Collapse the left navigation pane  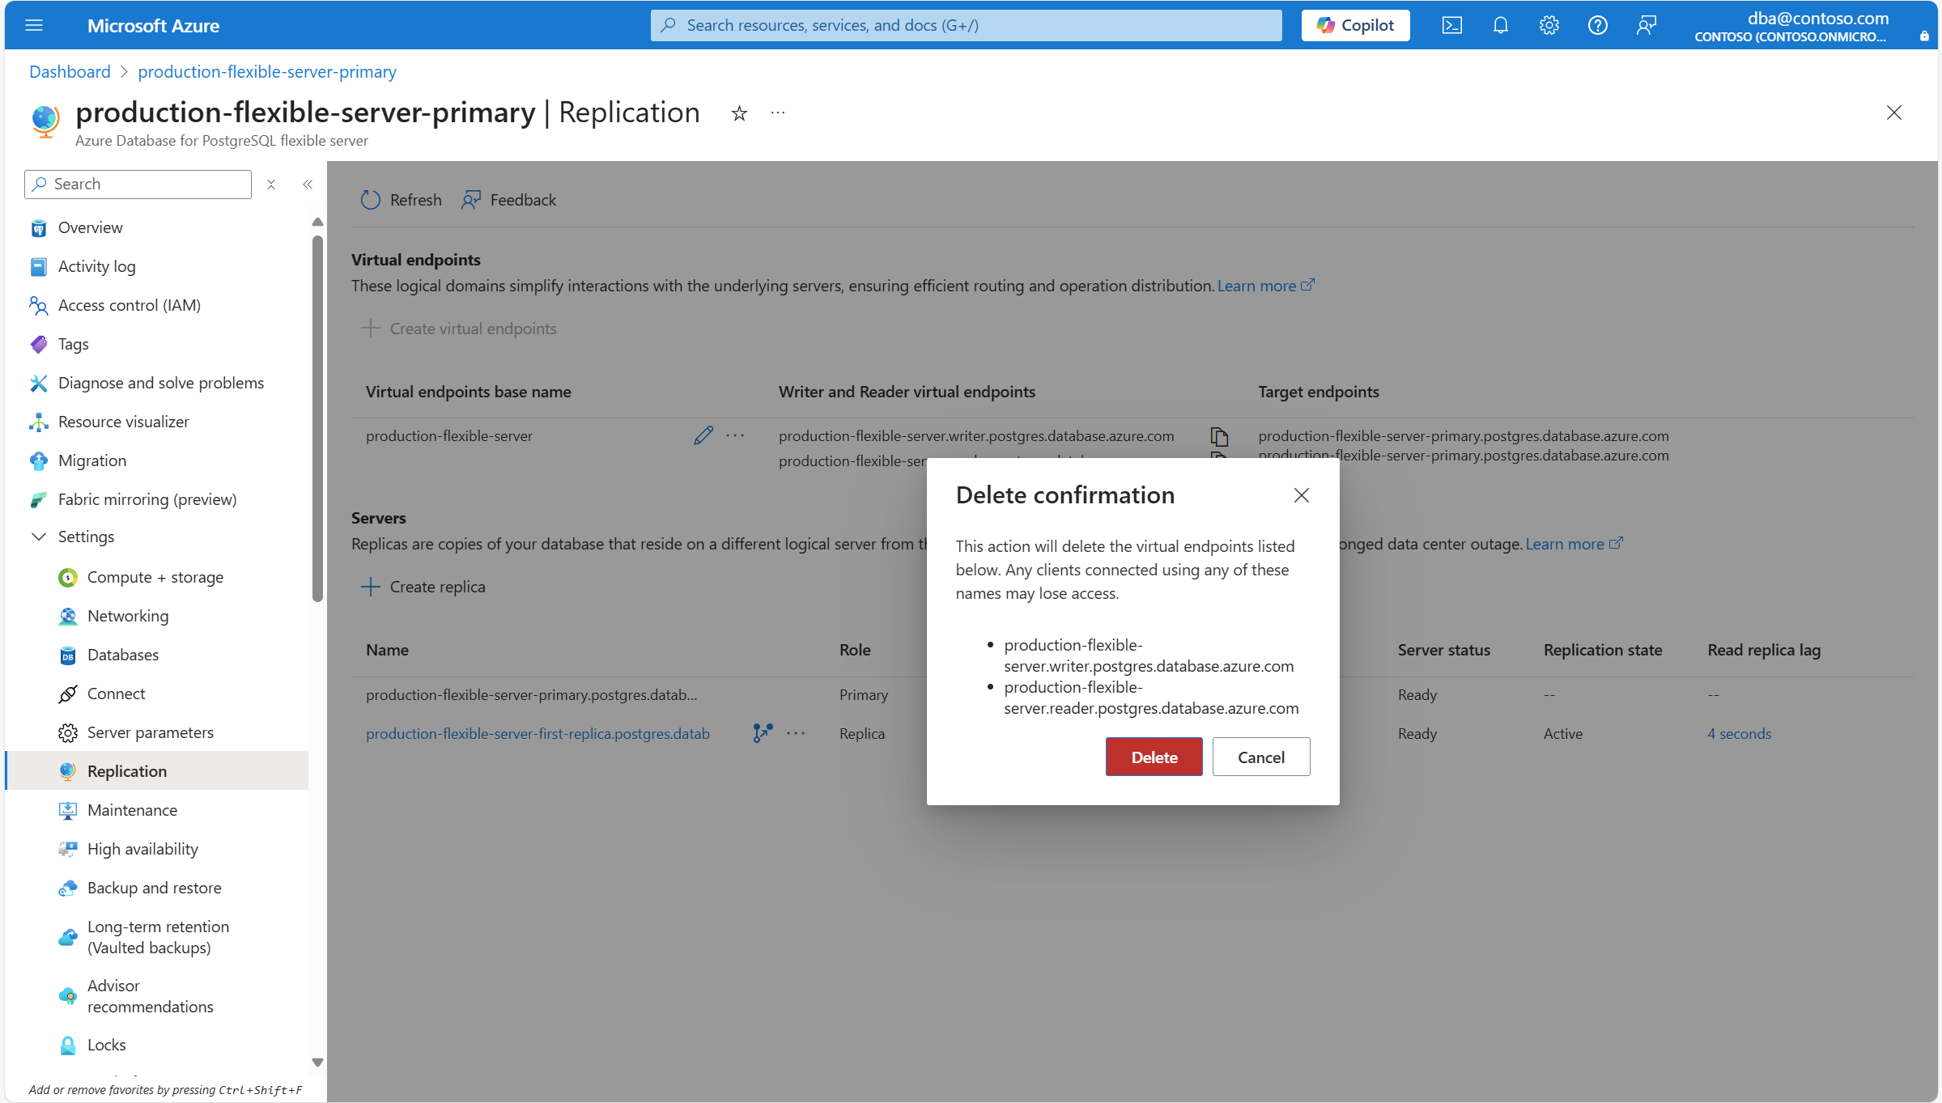308,185
